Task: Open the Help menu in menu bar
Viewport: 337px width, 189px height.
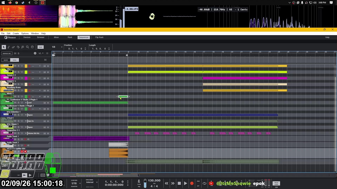Action: click(x=43, y=33)
